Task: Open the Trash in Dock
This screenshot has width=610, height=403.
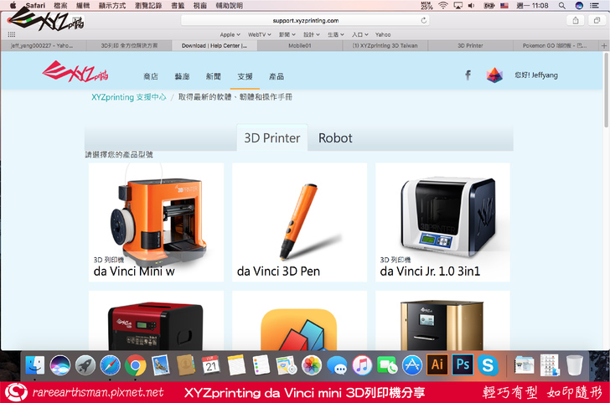Action: (575, 365)
